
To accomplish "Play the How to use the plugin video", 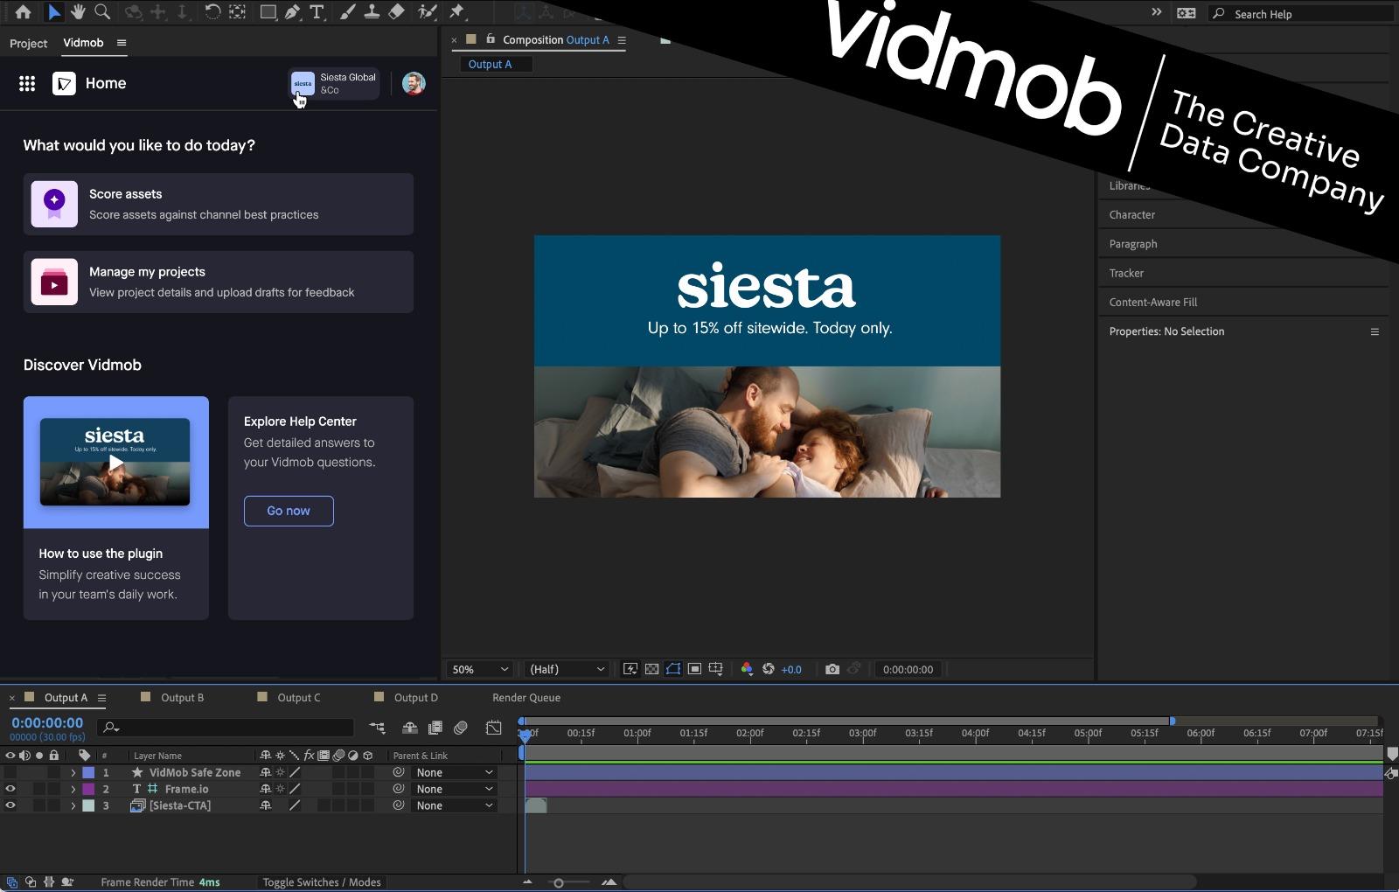I will pyautogui.click(x=115, y=462).
